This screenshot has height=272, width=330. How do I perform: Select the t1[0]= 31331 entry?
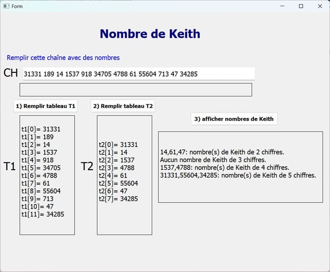[x=41, y=130]
